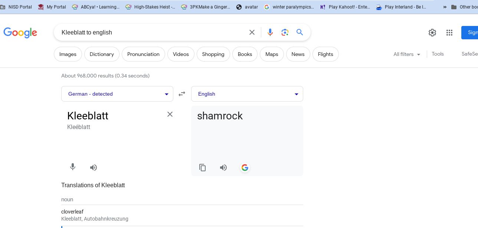The image size is (478, 228).
Task: Open Google settings gear
Action: [x=432, y=33]
